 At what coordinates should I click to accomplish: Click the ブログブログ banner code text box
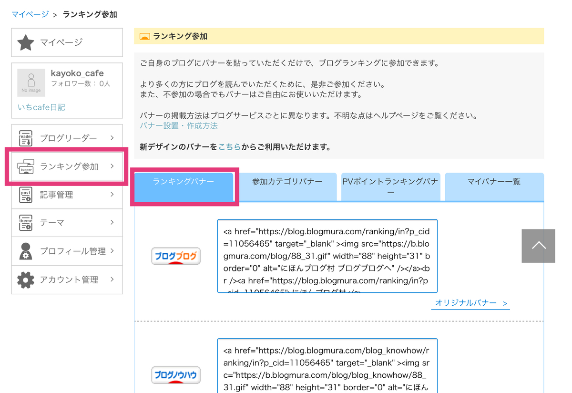point(327,256)
